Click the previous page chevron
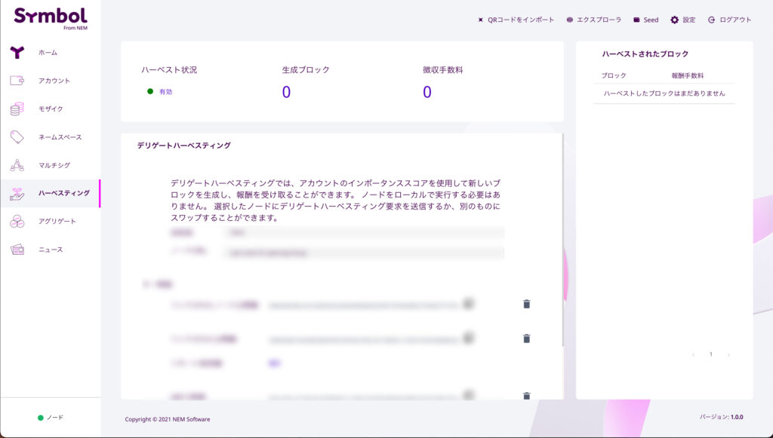773x438 pixels. (694, 354)
